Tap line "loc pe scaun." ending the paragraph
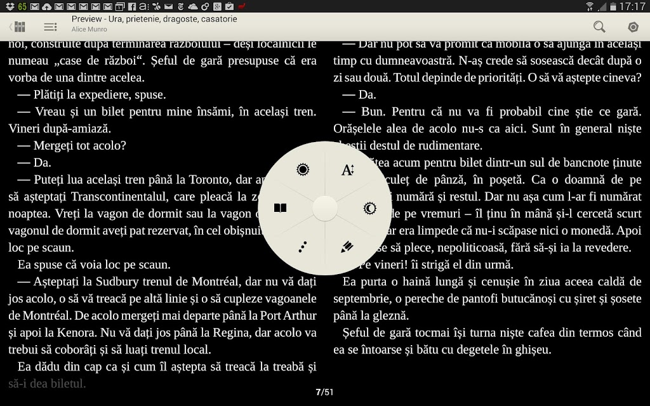 click(41, 247)
